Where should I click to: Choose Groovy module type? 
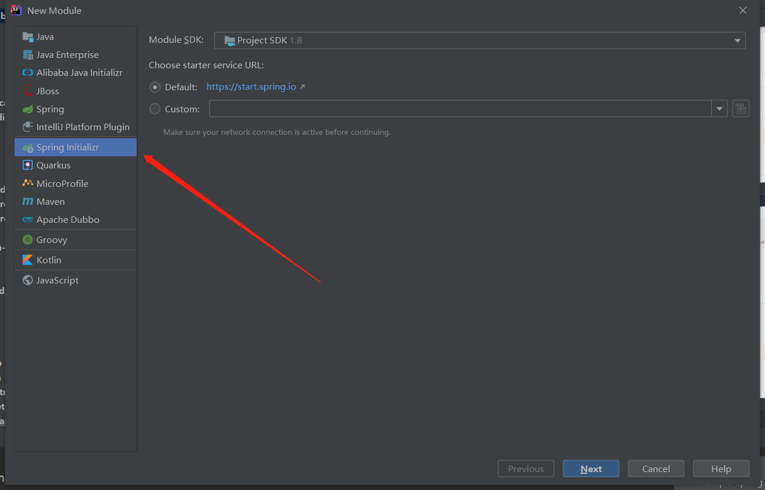pyautogui.click(x=76, y=240)
